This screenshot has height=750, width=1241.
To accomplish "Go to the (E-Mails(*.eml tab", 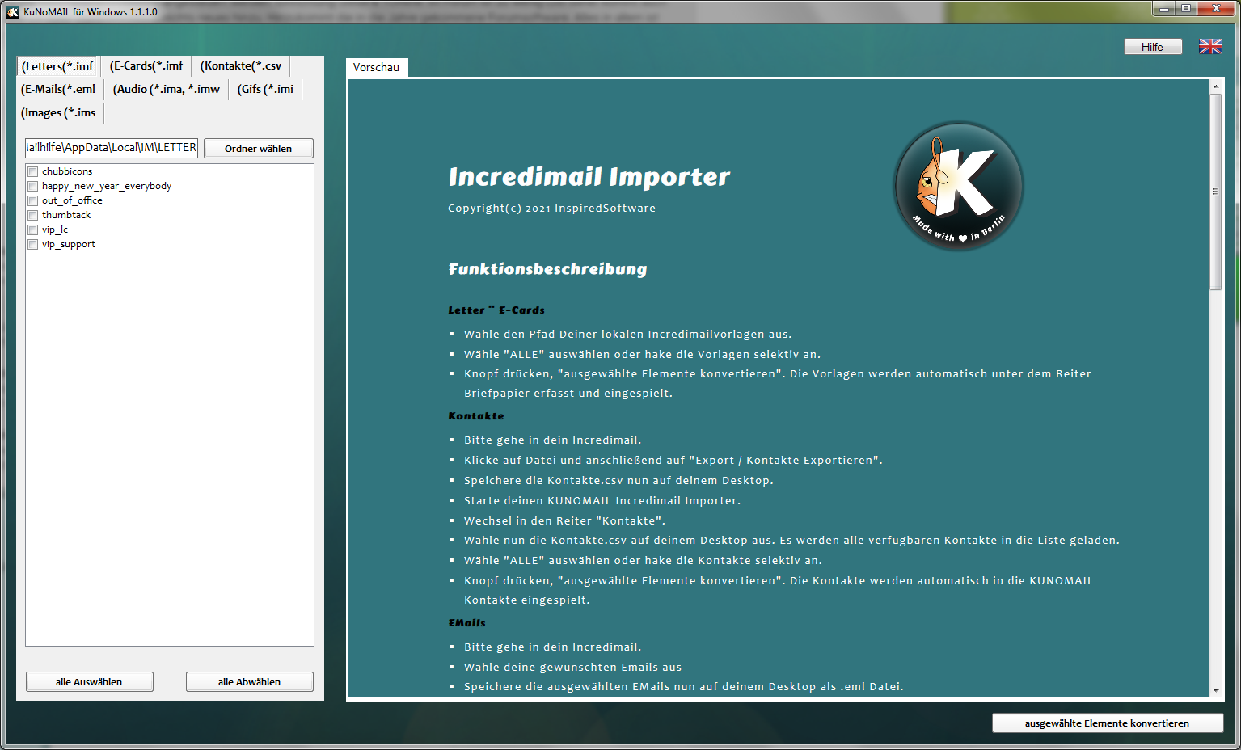I will coord(58,89).
